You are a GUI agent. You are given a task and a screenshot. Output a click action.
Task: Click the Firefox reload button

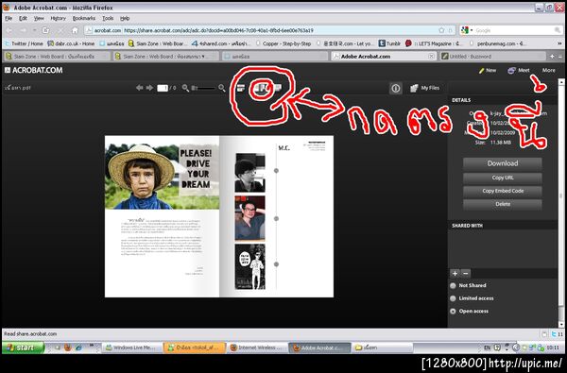(45, 30)
